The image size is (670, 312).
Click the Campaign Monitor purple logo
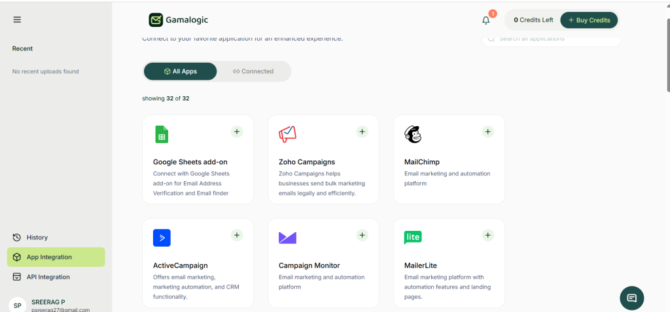[287, 237]
